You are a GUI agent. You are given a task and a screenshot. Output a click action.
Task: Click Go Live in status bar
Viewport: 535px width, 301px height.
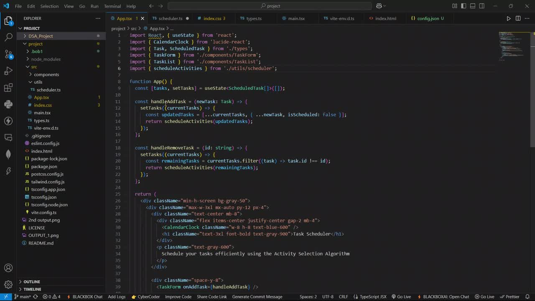(x=401, y=297)
